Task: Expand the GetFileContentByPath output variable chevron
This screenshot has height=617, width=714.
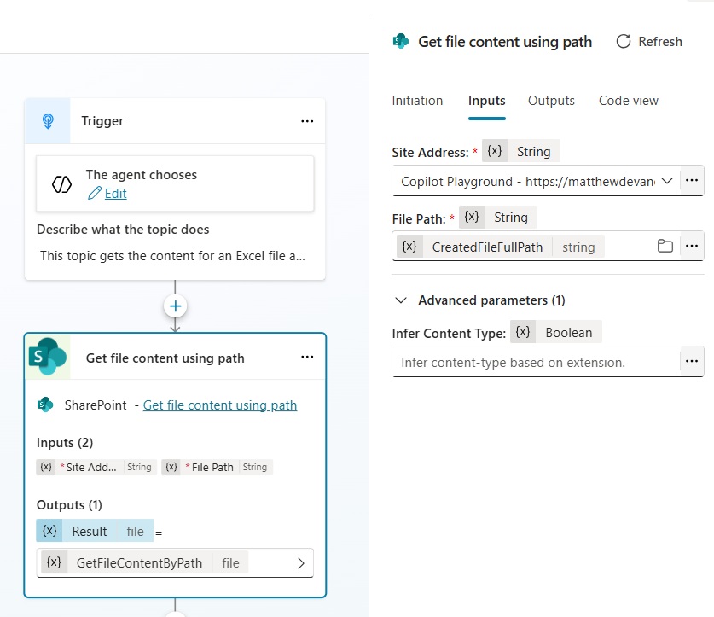Action: [300, 563]
